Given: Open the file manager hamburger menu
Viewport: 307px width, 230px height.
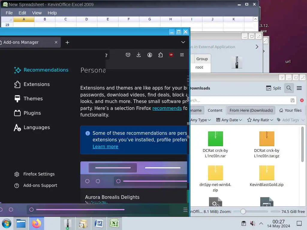Looking at the screenshot, I should click(299, 88).
